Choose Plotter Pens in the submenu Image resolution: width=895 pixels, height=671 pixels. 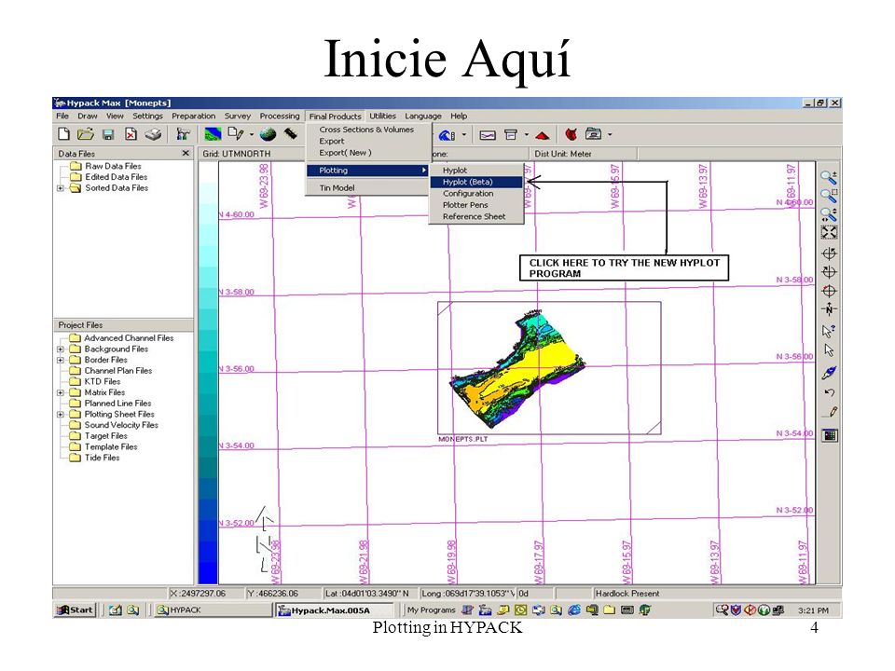tap(476, 205)
